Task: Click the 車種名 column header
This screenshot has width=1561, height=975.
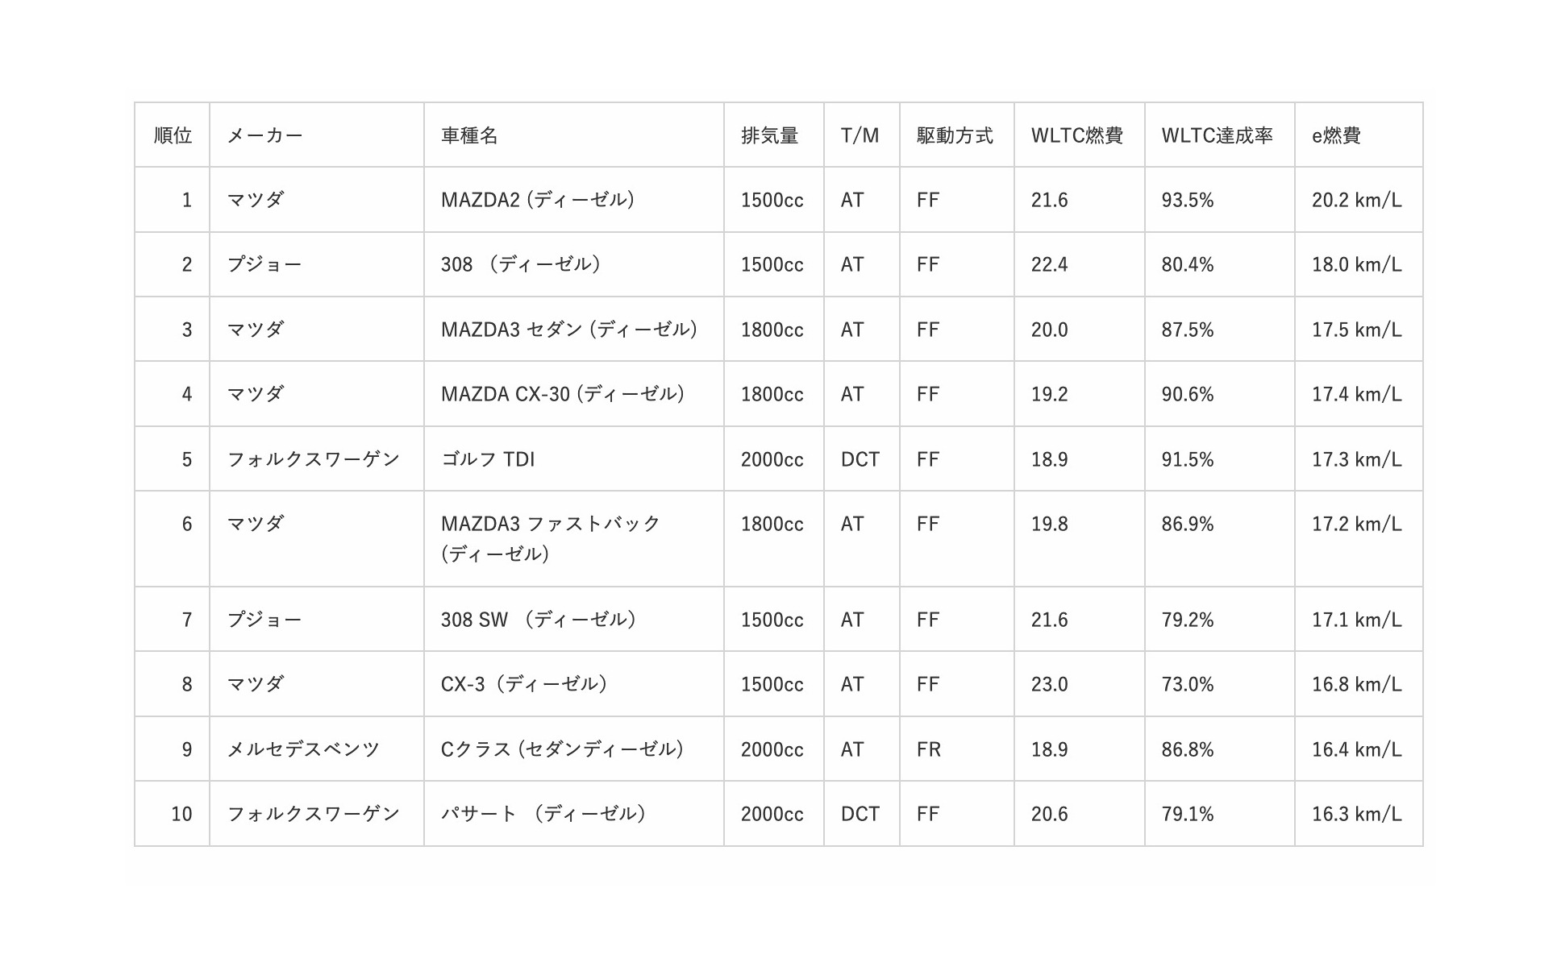Action: tap(469, 135)
